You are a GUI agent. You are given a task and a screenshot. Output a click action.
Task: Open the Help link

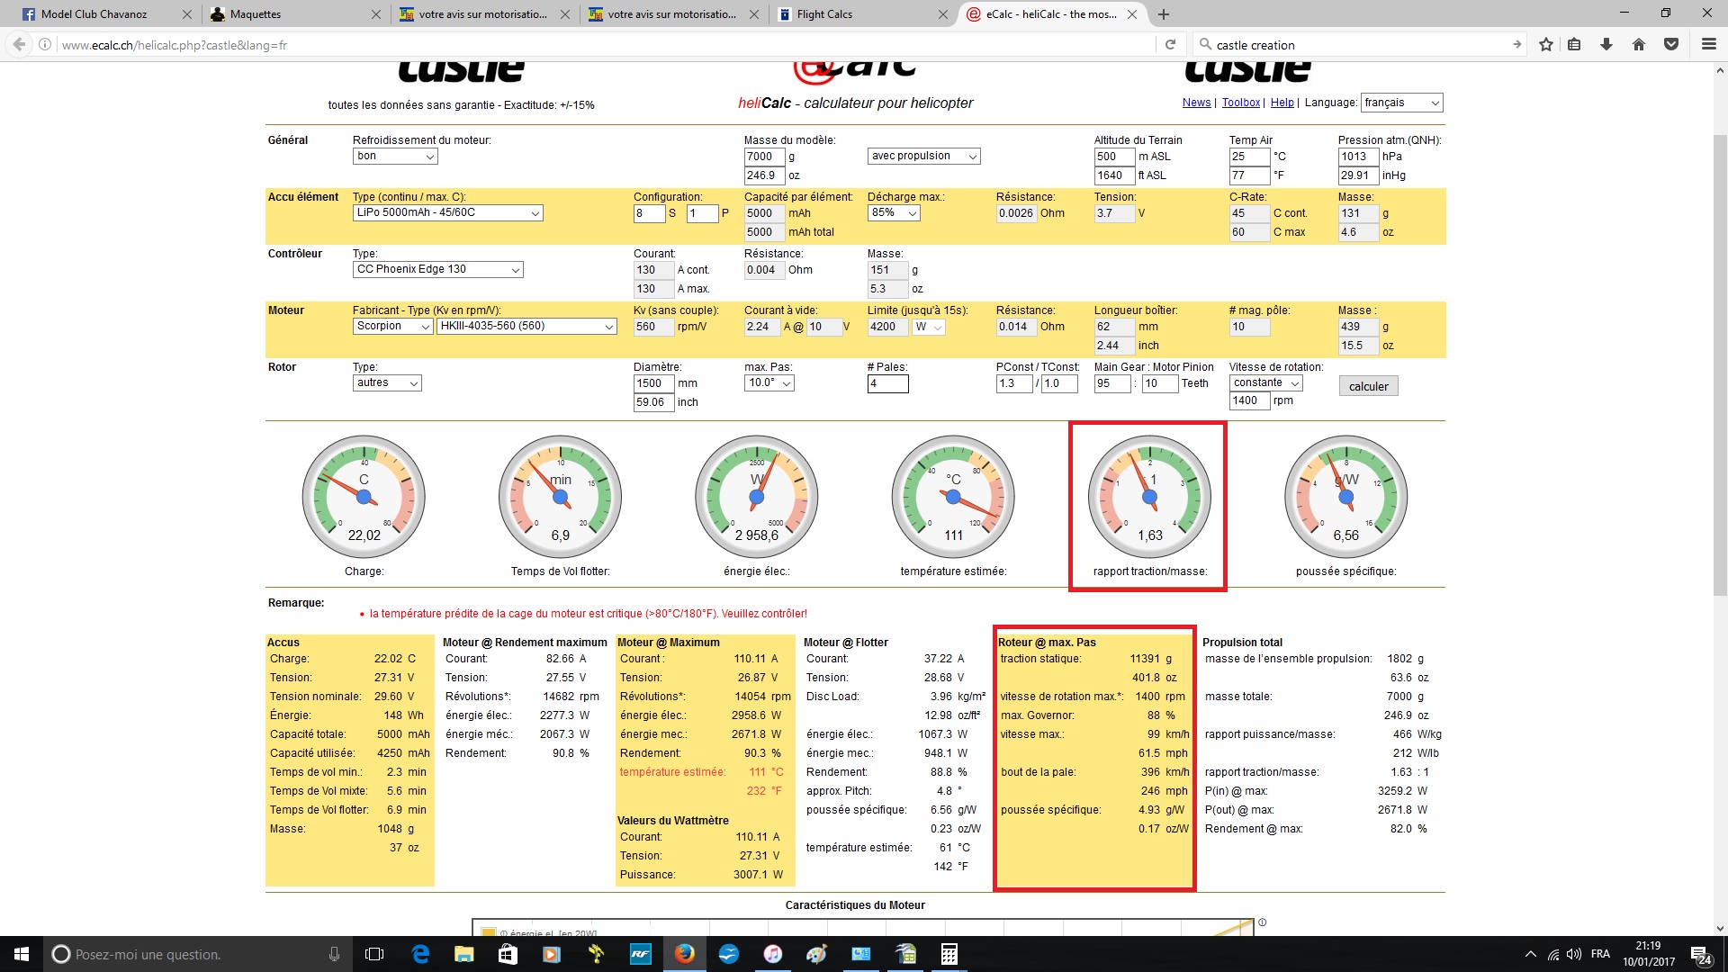(x=1282, y=103)
